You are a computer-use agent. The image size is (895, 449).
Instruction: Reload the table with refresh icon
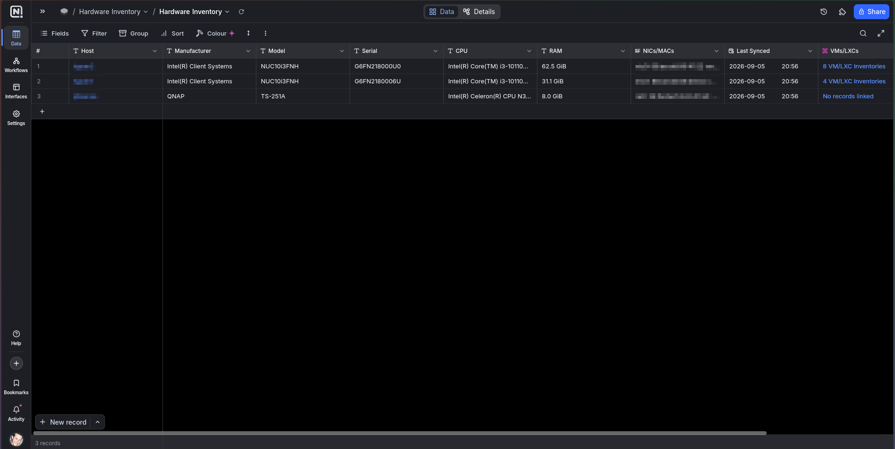(x=241, y=12)
